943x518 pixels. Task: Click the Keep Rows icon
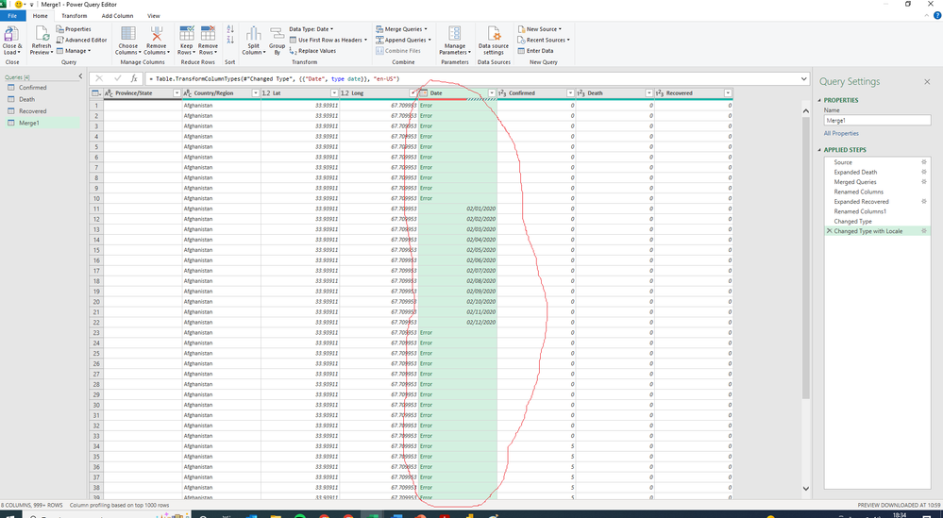(187, 33)
